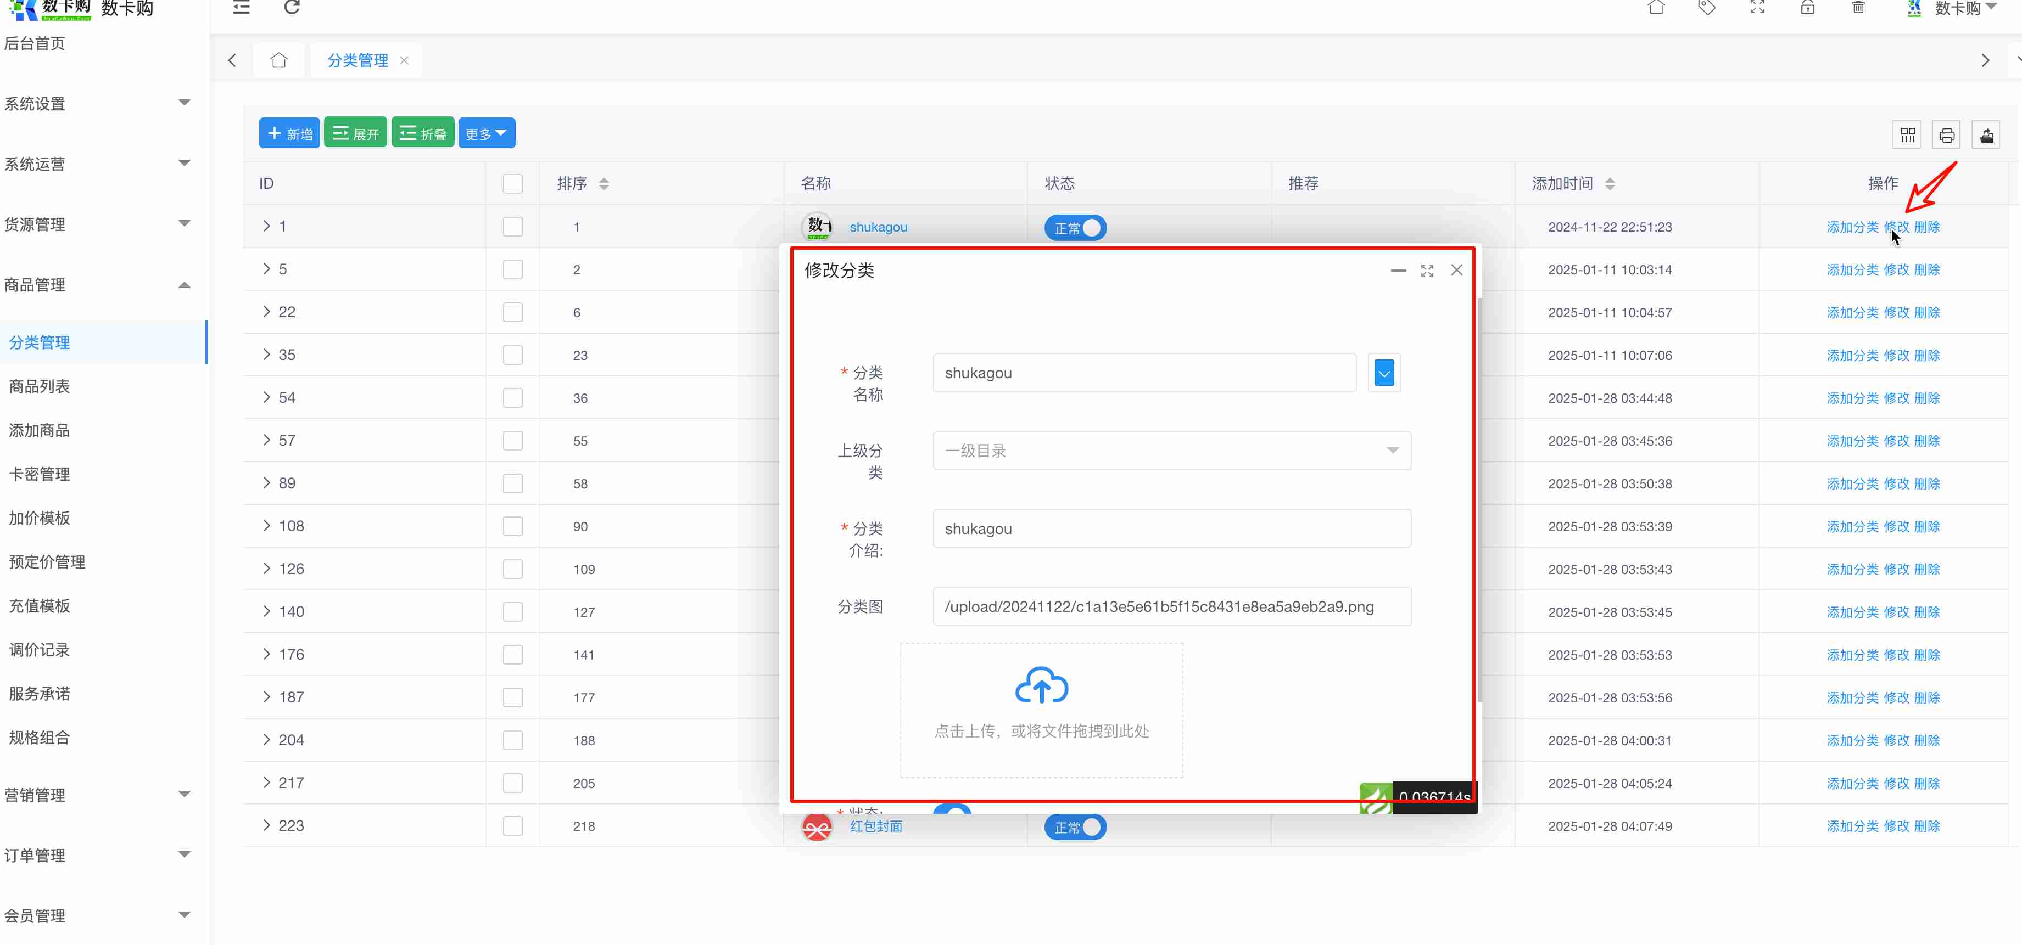Click the print icon above table
This screenshot has height=945, width=2022.
tap(1947, 135)
